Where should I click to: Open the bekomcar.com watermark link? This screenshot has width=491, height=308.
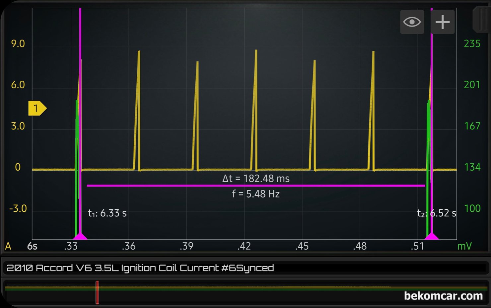pyautogui.click(x=443, y=296)
